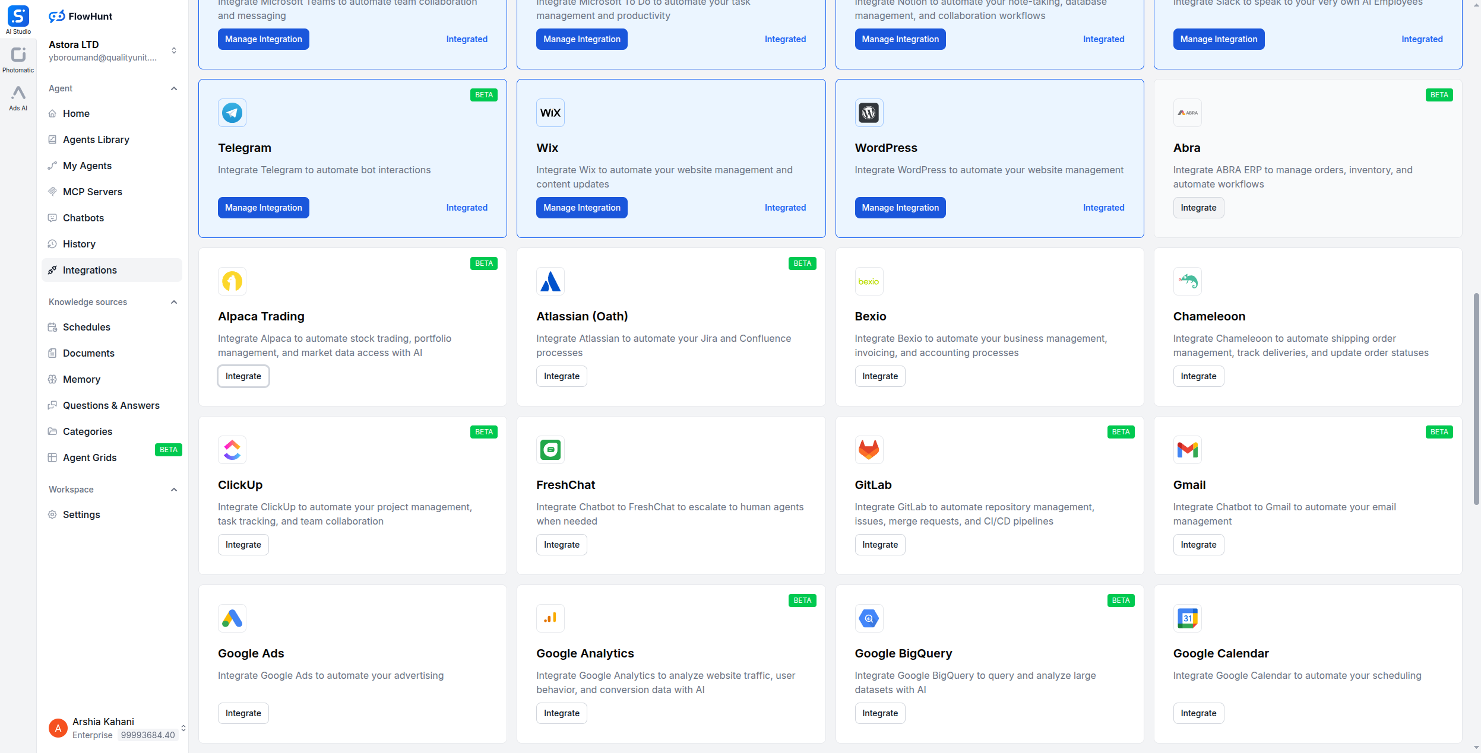Screen dimensions: 1481x753
Task: Open Settings under Workspace
Action: 81,514
